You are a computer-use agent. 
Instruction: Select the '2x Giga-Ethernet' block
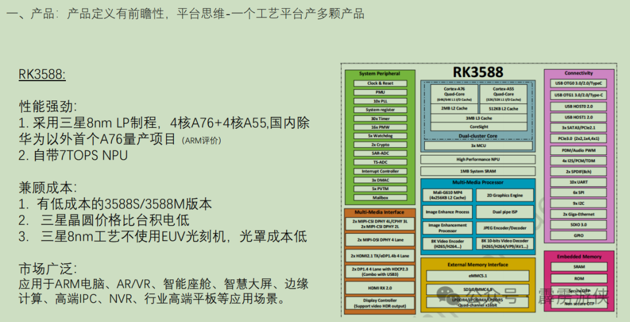tap(579, 214)
